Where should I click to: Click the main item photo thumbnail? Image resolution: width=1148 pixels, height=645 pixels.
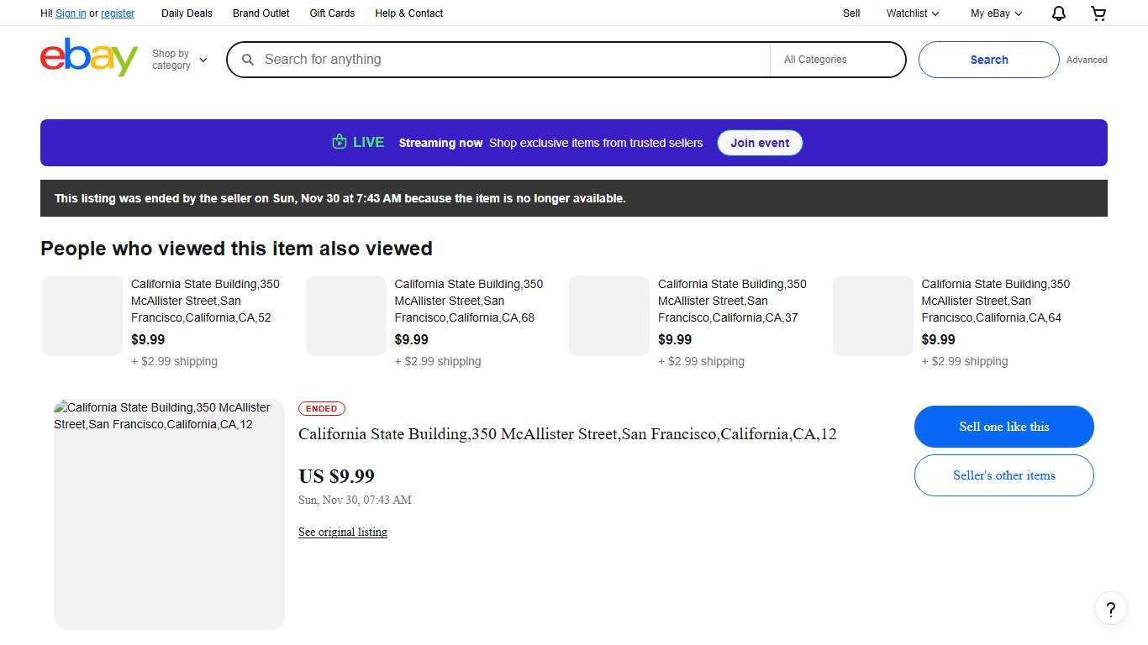pos(168,512)
